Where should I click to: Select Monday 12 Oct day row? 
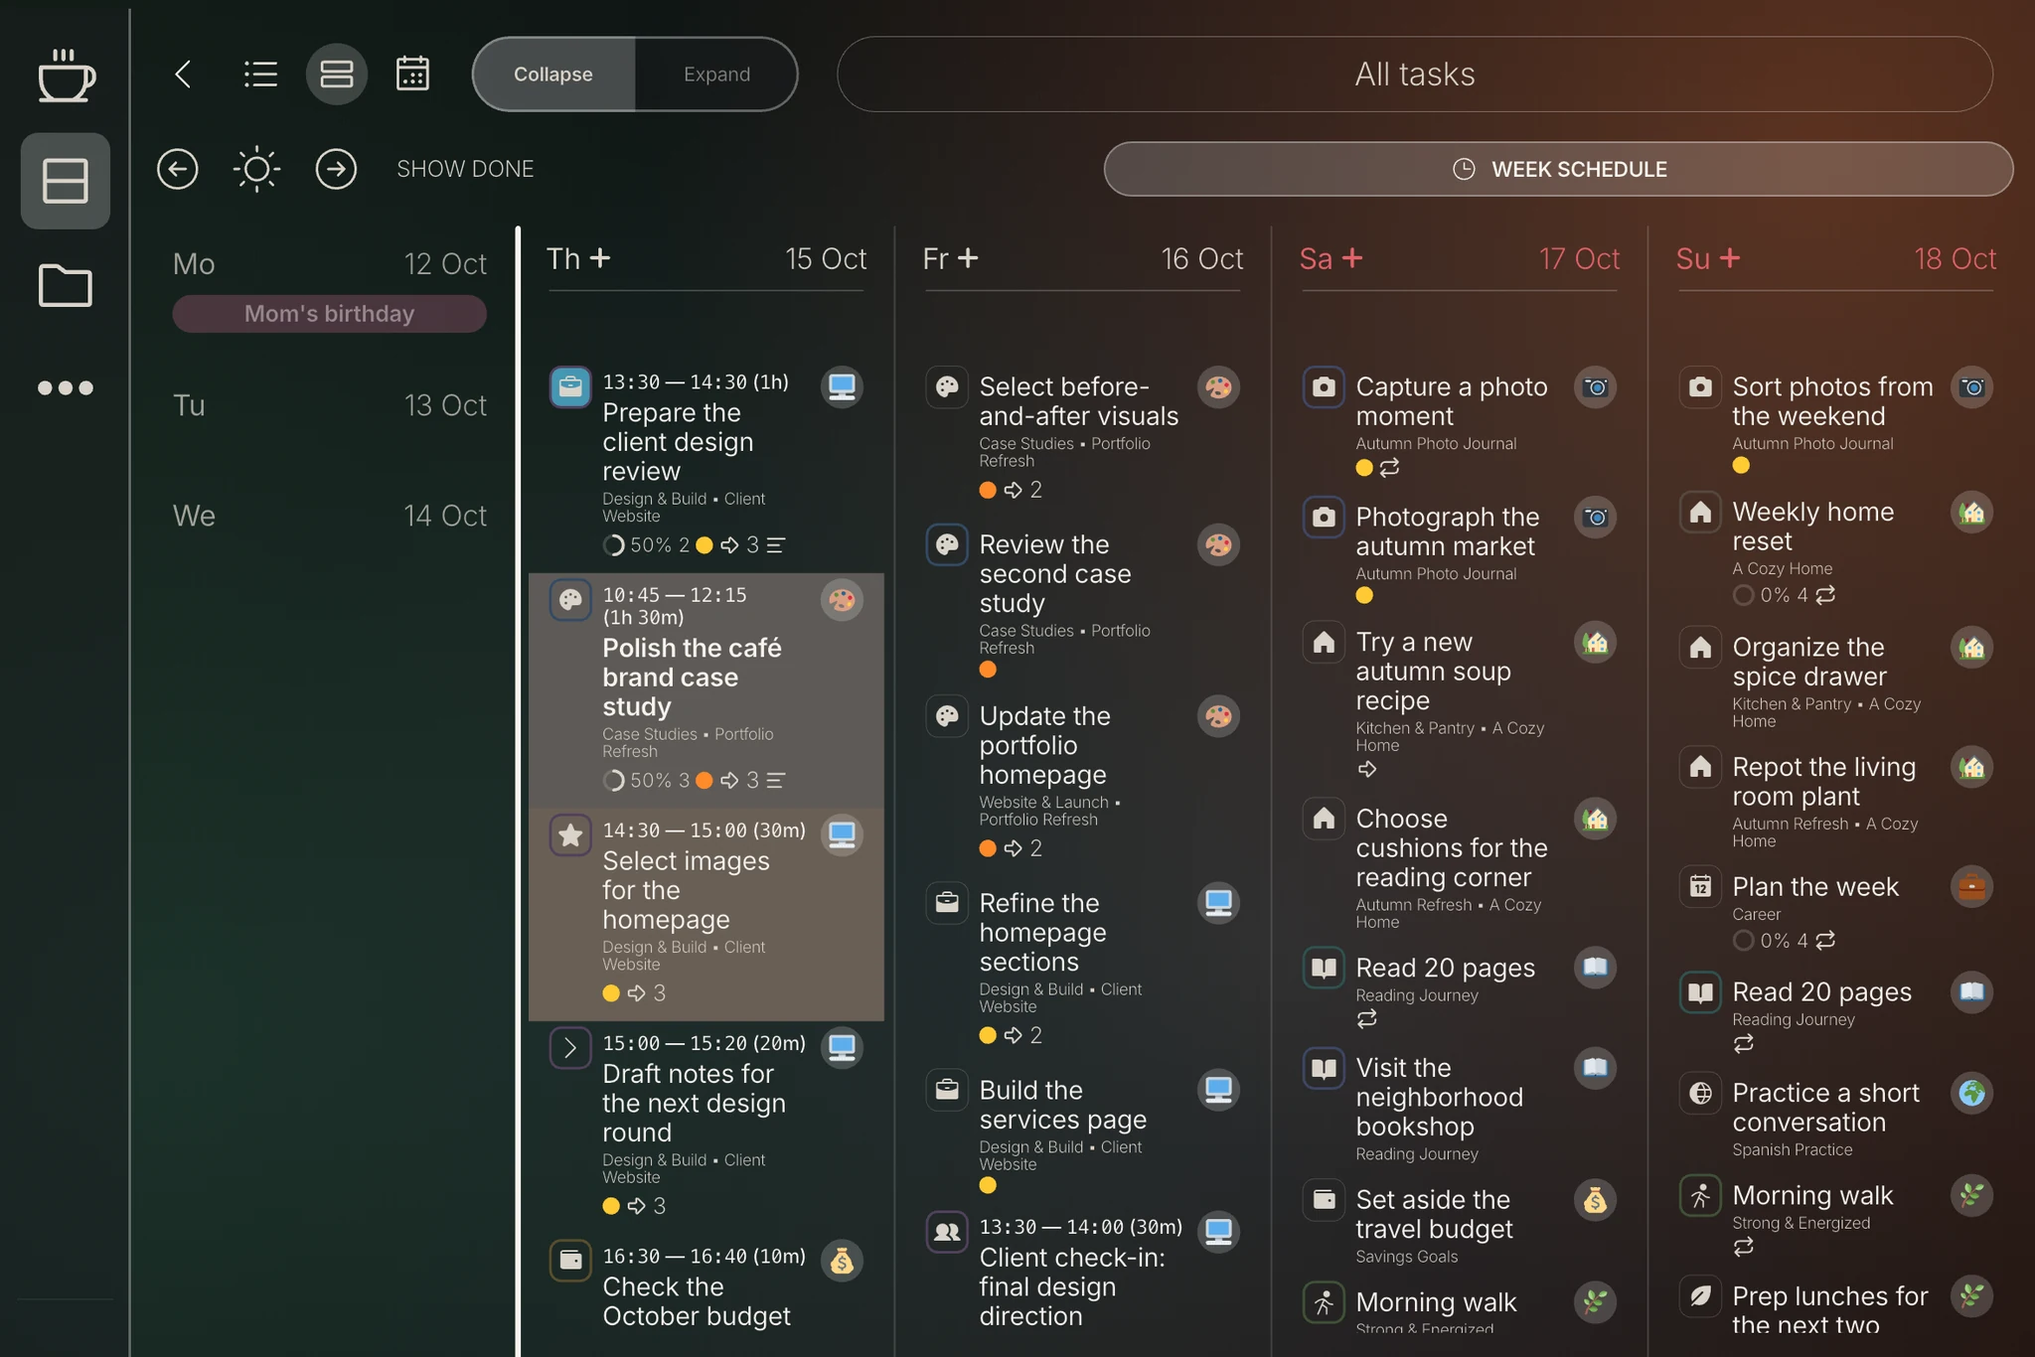tap(329, 264)
